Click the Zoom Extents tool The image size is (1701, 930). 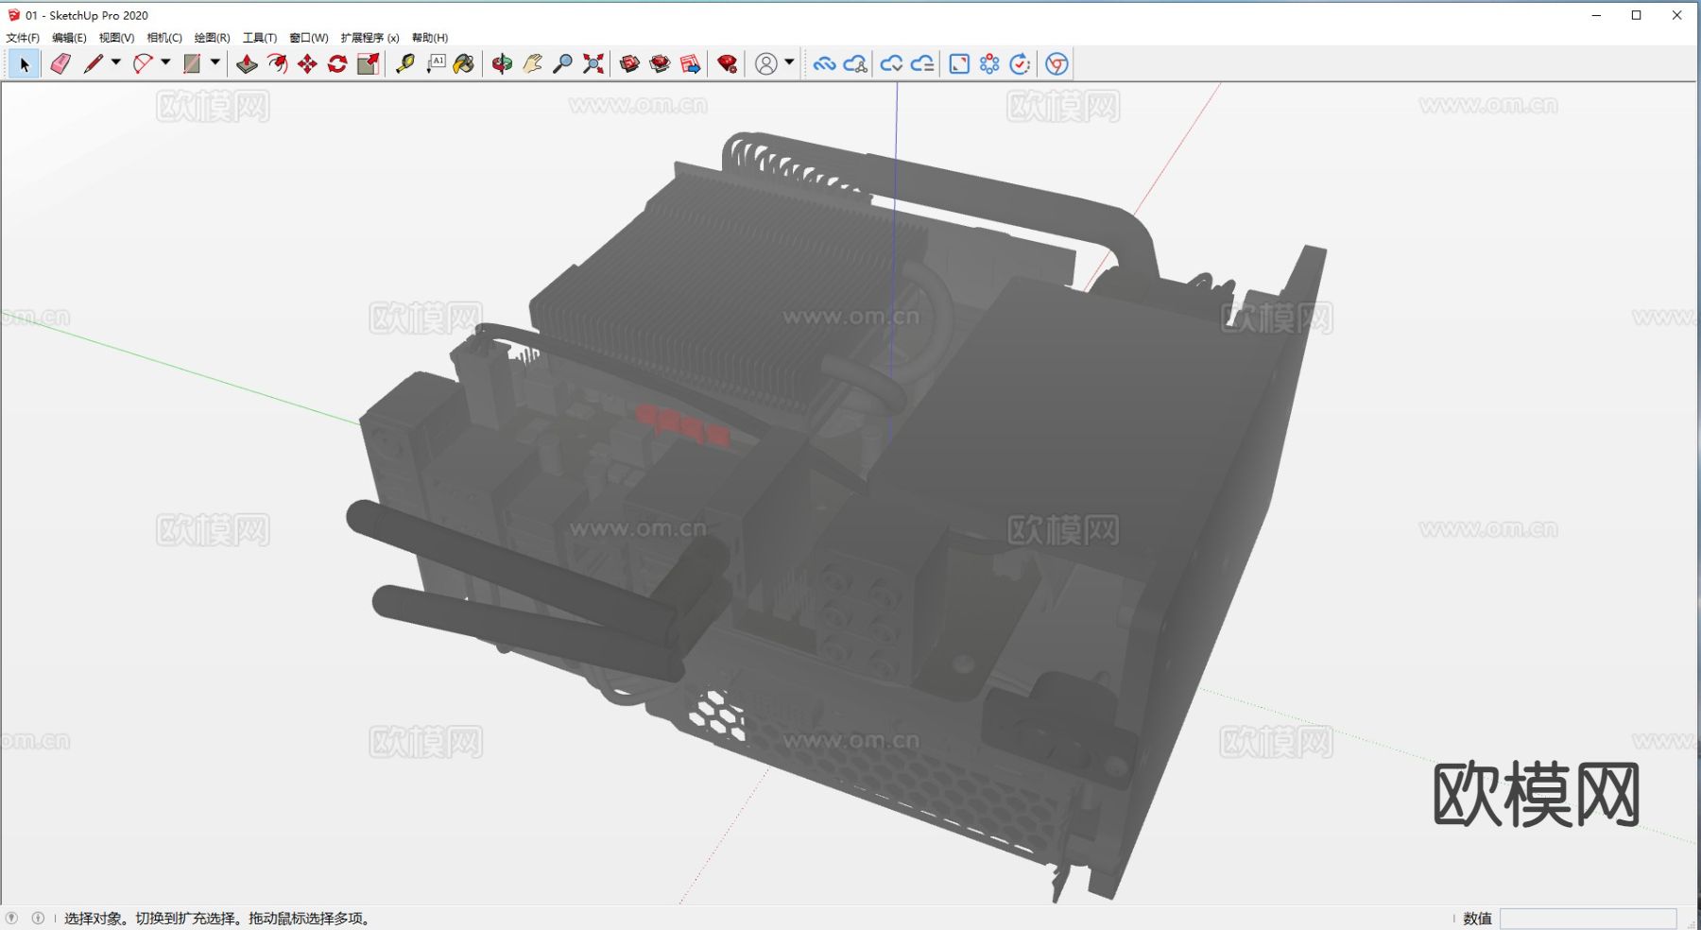(593, 64)
